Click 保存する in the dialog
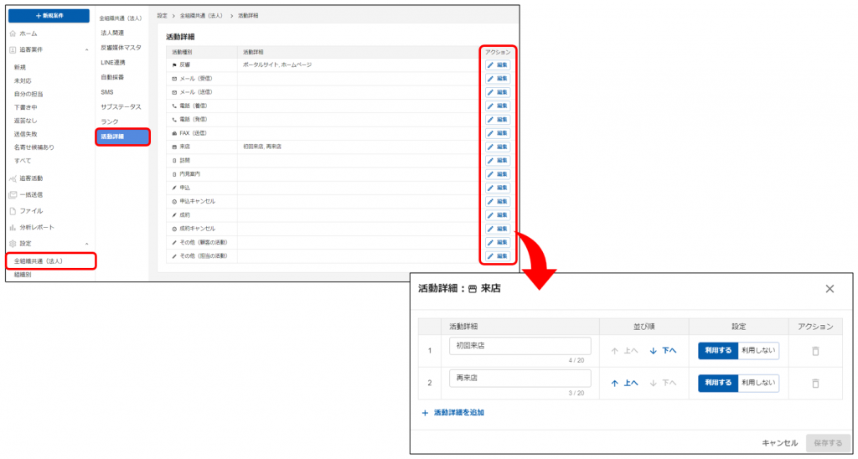858x459 pixels. pyautogui.click(x=828, y=443)
